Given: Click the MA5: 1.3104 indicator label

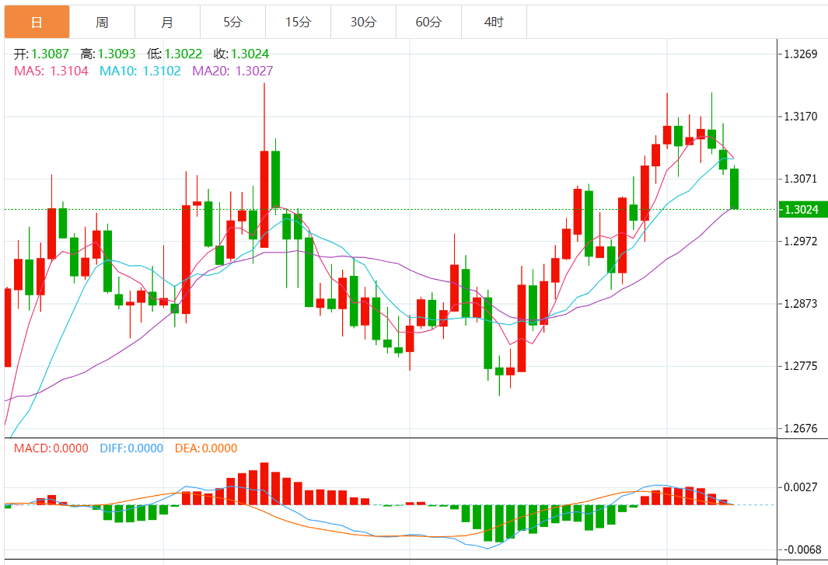Looking at the screenshot, I should pyautogui.click(x=51, y=71).
